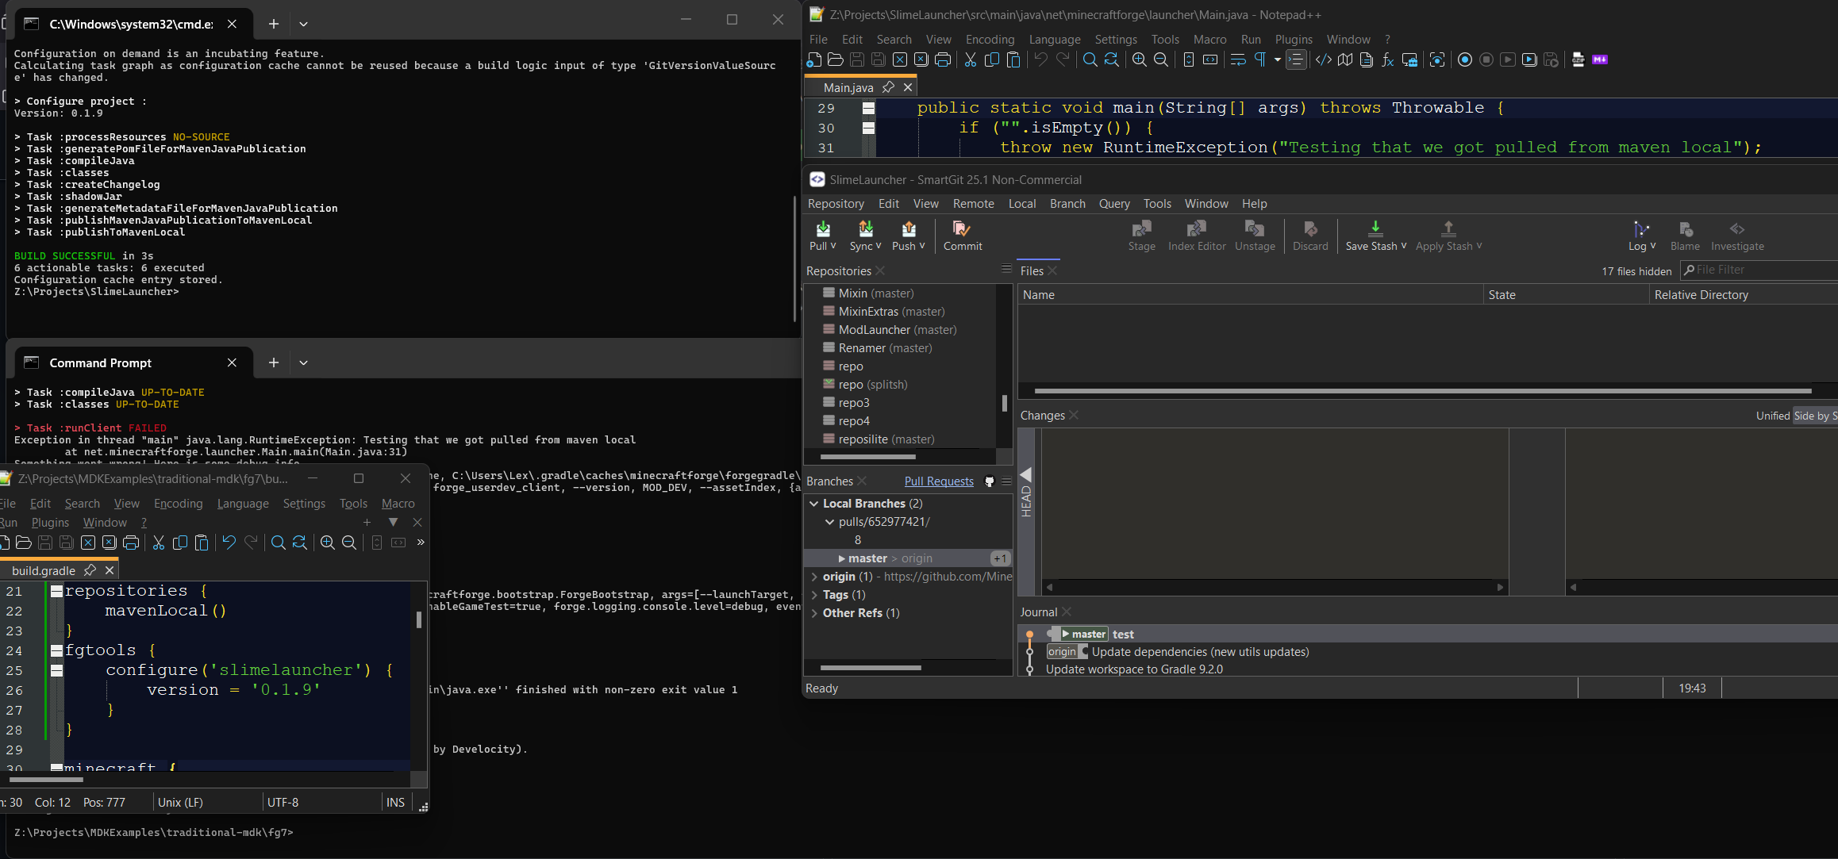Screen dimensions: 1838x859
Task: Switch Changes view to Unified
Action: click(1772, 416)
